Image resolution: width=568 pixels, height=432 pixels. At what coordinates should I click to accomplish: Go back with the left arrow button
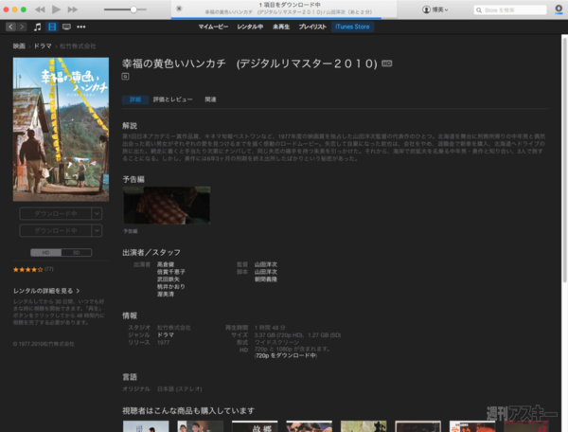point(10,27)
